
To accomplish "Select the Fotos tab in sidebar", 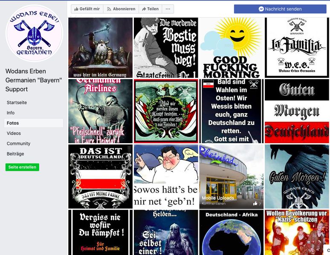I will click(13, 123).
